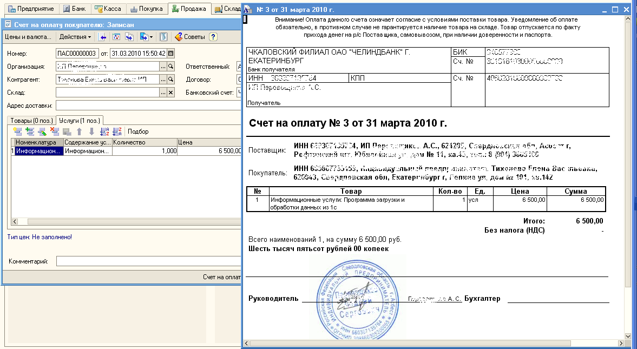637x349 pixels.
Task: Click print preview vertical scrollbar down arrow
Action: [x=628, y=337]
